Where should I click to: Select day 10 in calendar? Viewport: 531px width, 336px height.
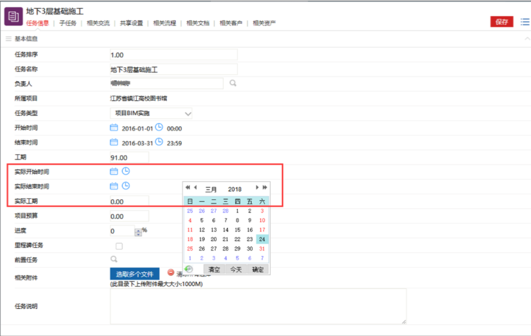pyautogui.click(x=262, y=220)
